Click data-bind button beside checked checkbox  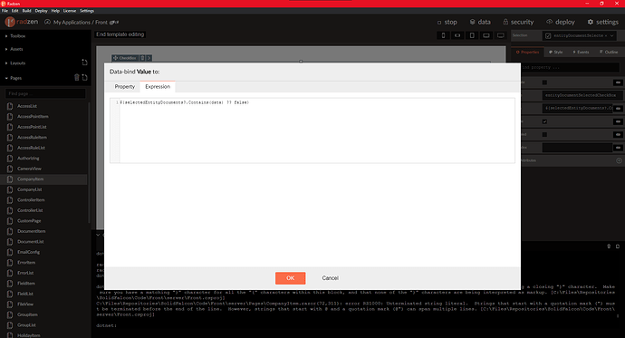(x=618, y=121)
